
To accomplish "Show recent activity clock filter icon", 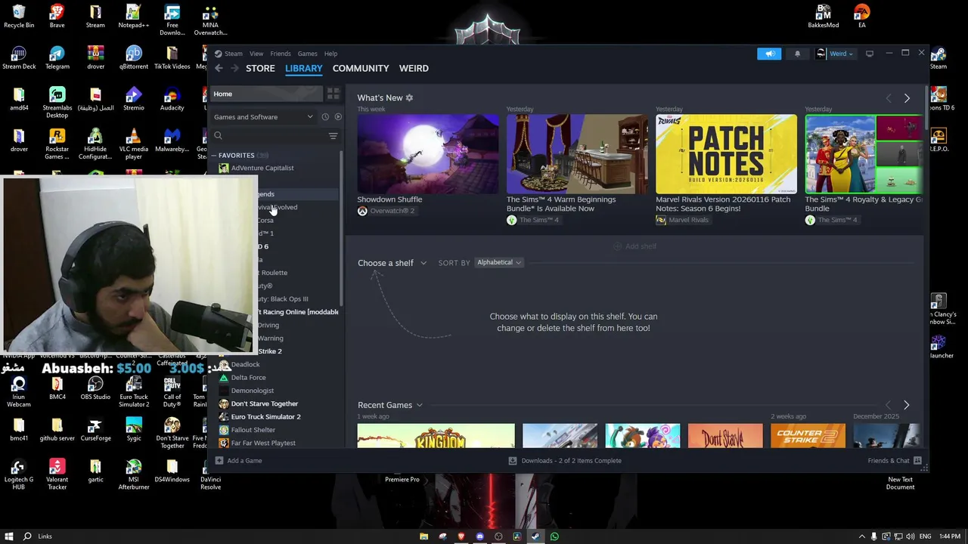I will [325, 117].
